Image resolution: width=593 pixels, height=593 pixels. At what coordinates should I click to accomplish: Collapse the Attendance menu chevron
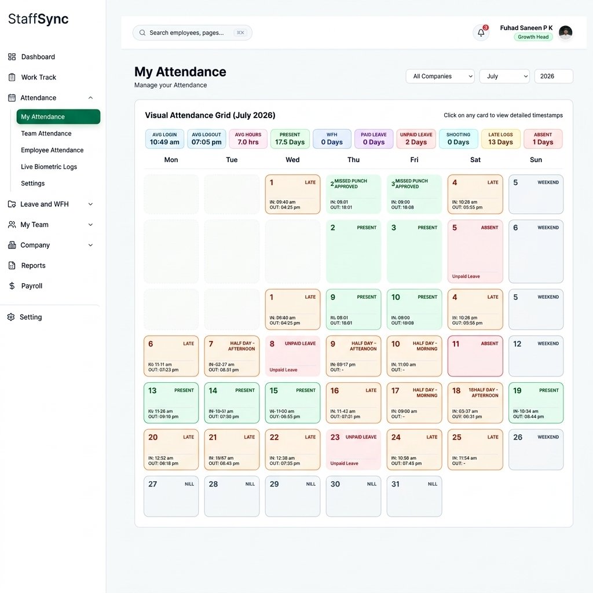coord(90,97)
